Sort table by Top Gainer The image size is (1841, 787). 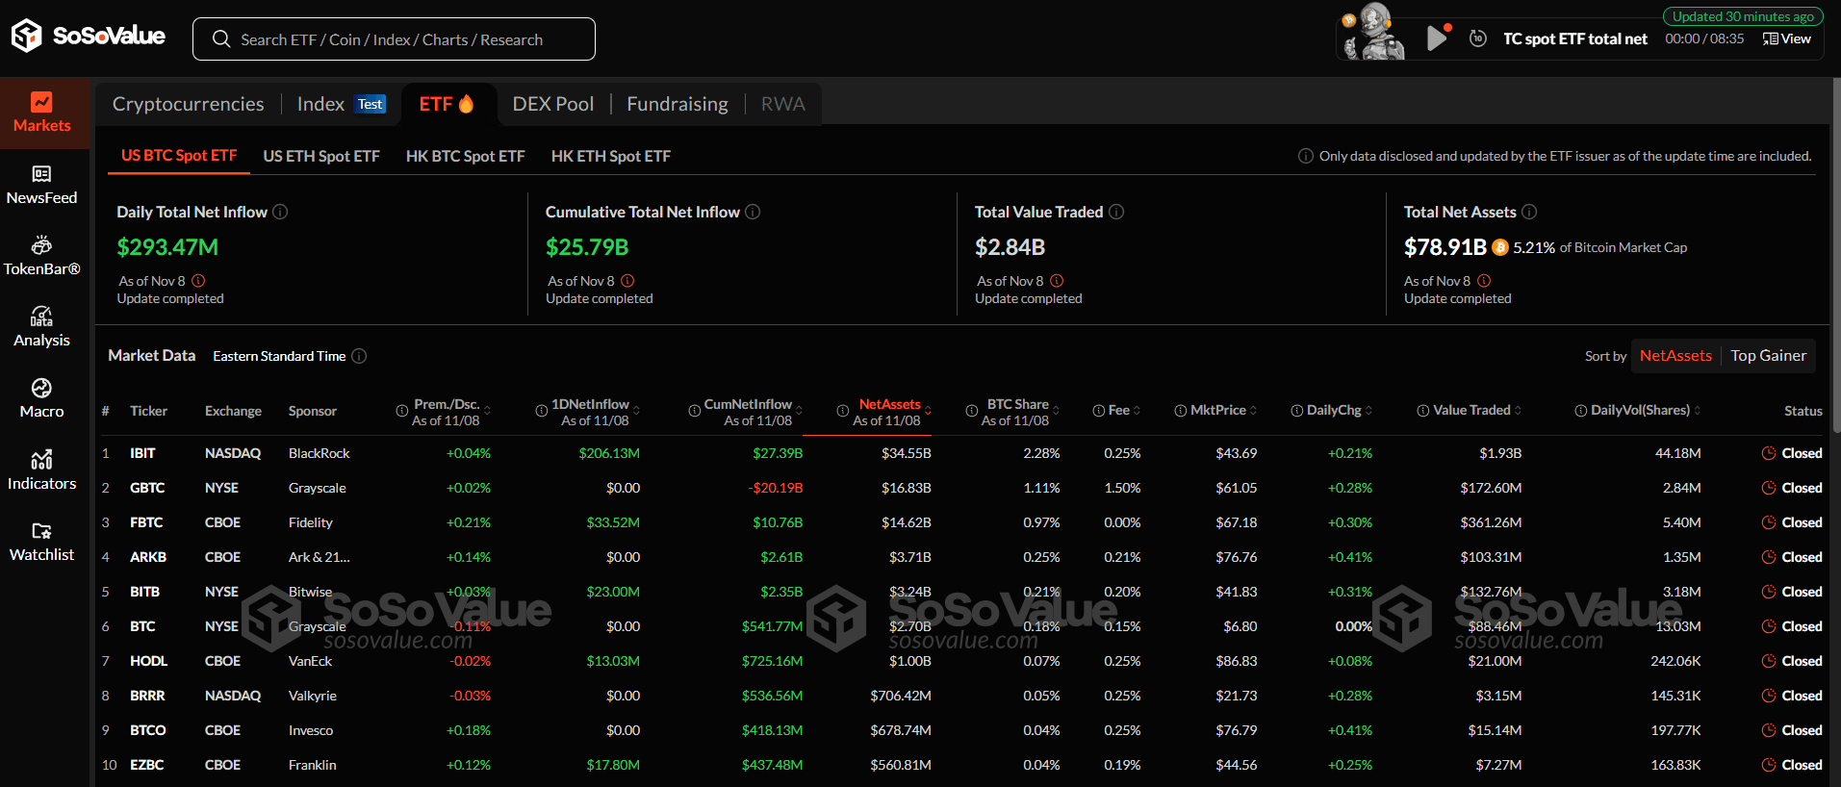point(1768,356)
